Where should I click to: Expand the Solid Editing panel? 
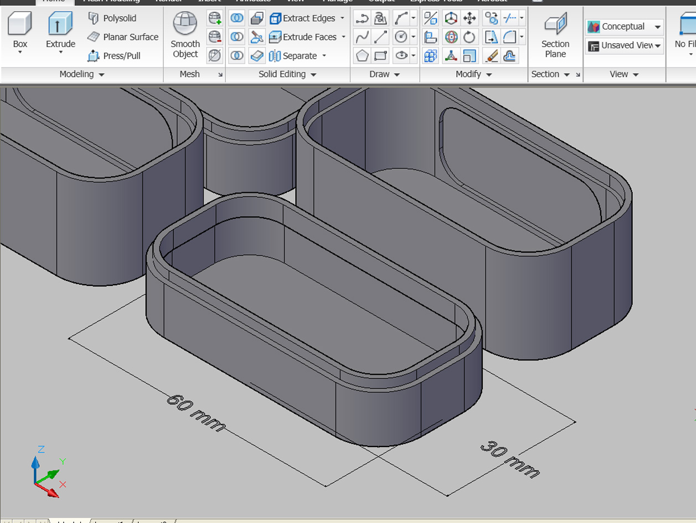tap(287, 74)
